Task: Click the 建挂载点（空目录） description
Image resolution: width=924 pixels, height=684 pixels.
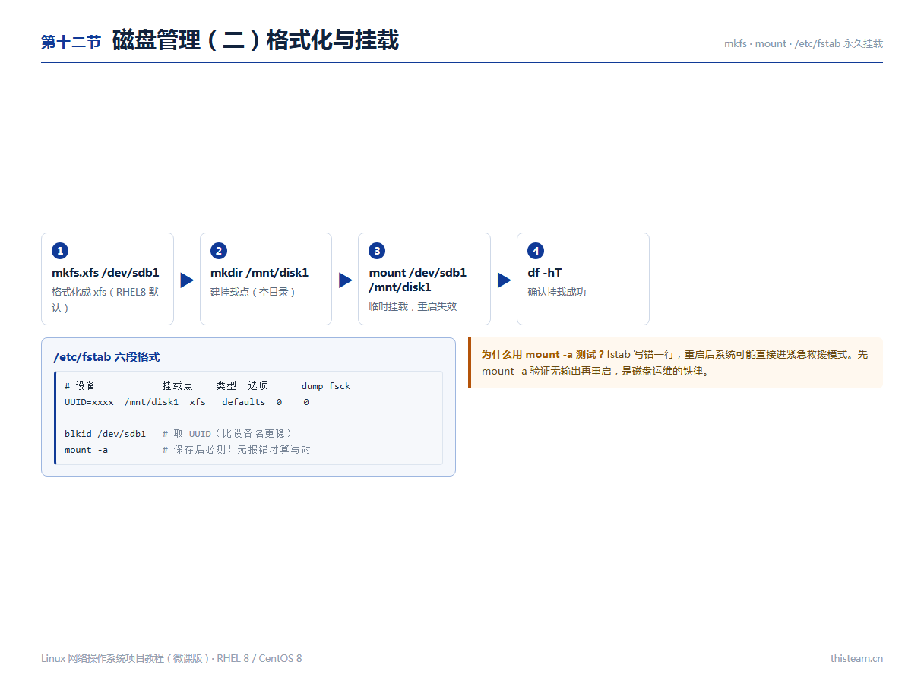Action: (x=253, y=292)
